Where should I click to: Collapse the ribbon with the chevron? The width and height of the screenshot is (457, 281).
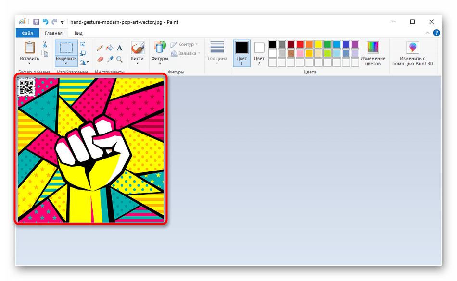click(x=428, y=33)
